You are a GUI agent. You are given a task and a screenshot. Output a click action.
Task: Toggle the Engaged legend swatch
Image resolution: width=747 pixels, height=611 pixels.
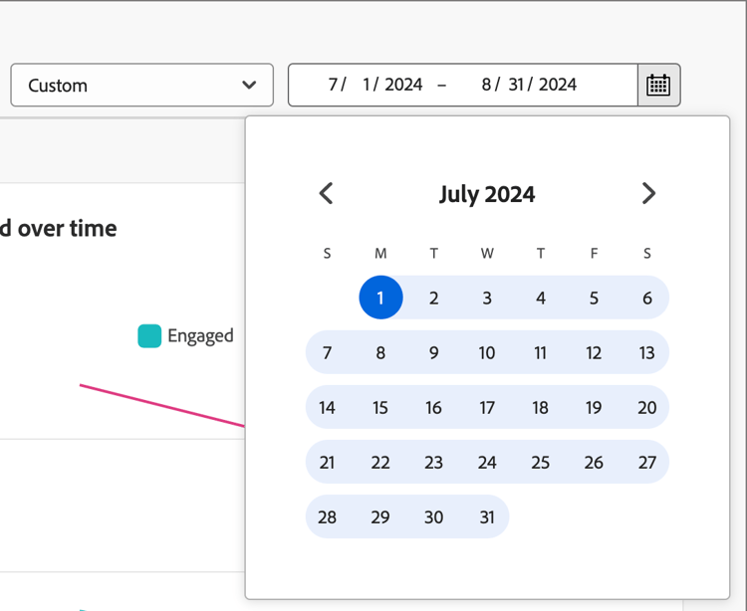point(149,336)
